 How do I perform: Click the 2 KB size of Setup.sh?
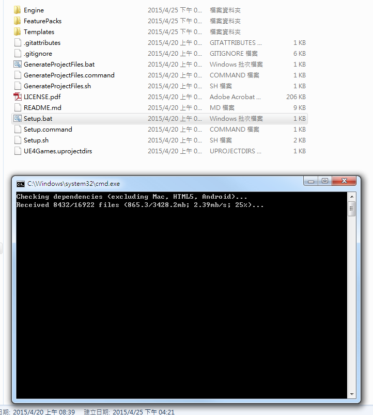tap(299, 140)
